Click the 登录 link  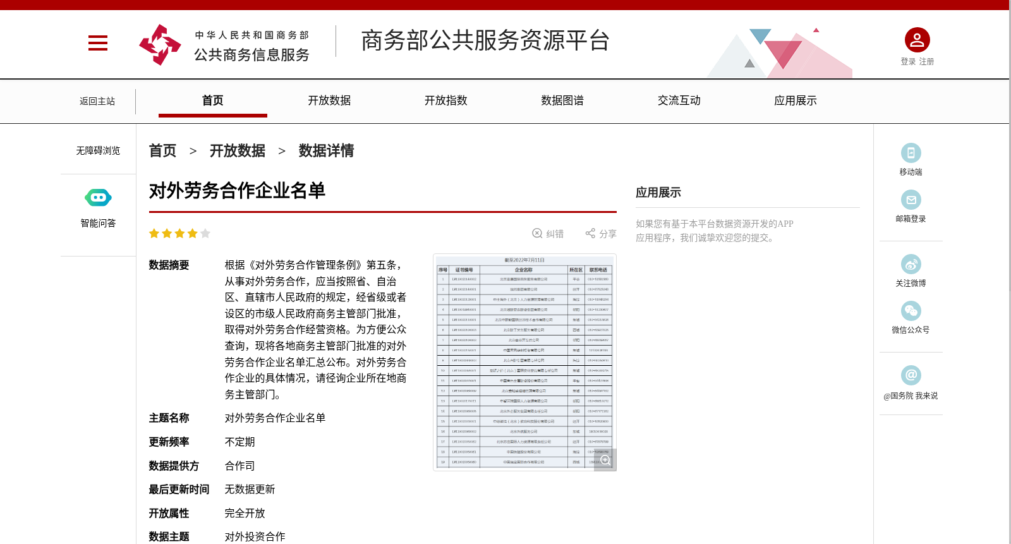(908, 61)
